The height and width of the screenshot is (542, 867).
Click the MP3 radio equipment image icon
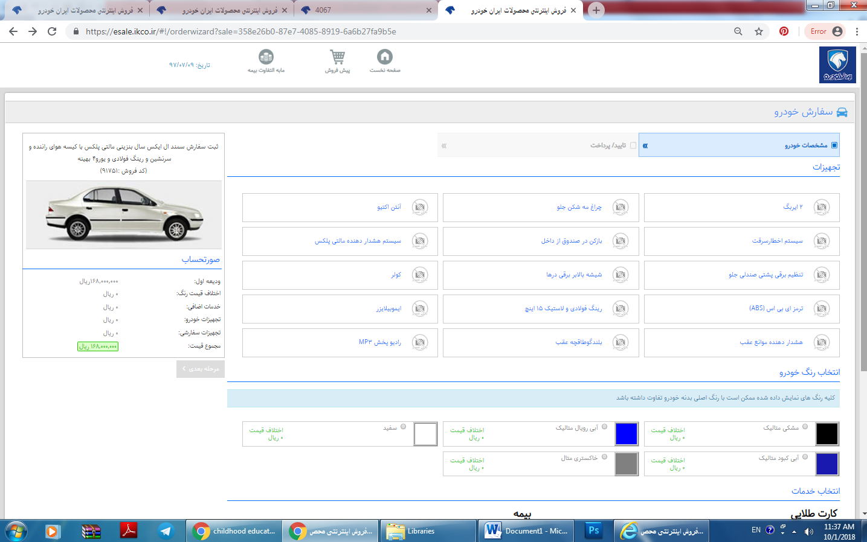(420, 342)
